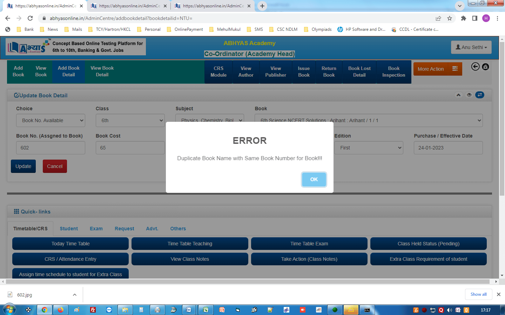Click the blue swap icon in panel header
Viewport: 505px width, 315px height.
point(479,95)
